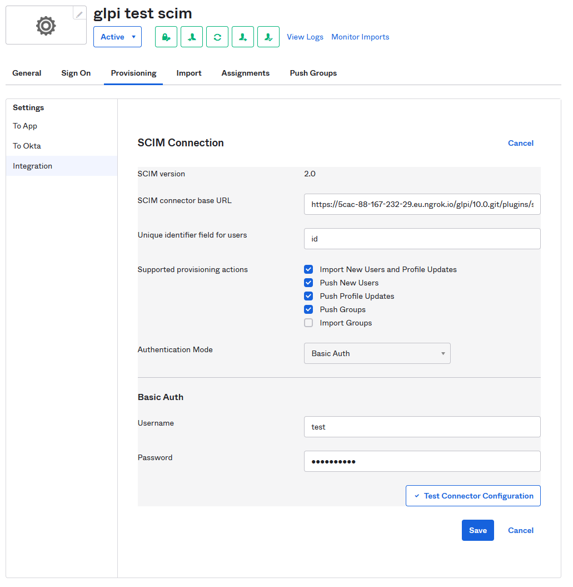Uncheck Import New Users and Profile Updates
Screen dimensions: 573x587
coord(308,269)
